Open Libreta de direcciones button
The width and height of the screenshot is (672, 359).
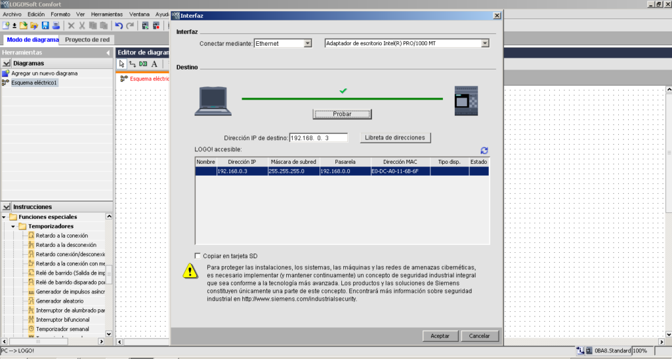click(395, 138)
